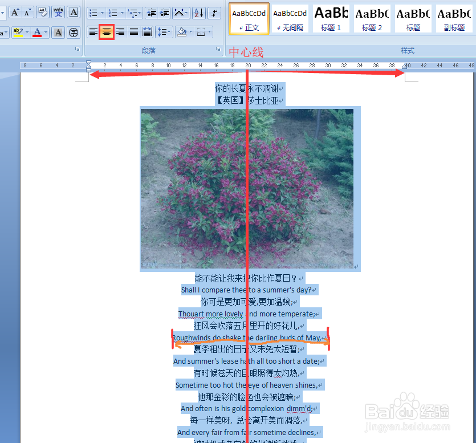Open the 段落 dialog launcher
This screenshot has height=443, width=476.
point(218,49)
